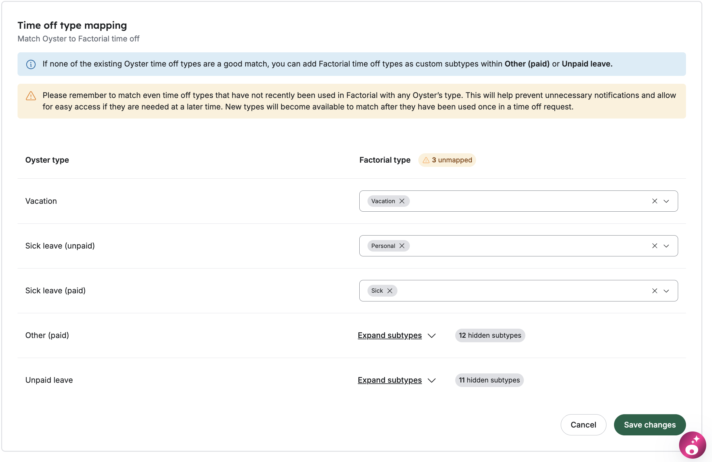Click the Match Oyster to Factorial time off subtitle

coord(78,39)
